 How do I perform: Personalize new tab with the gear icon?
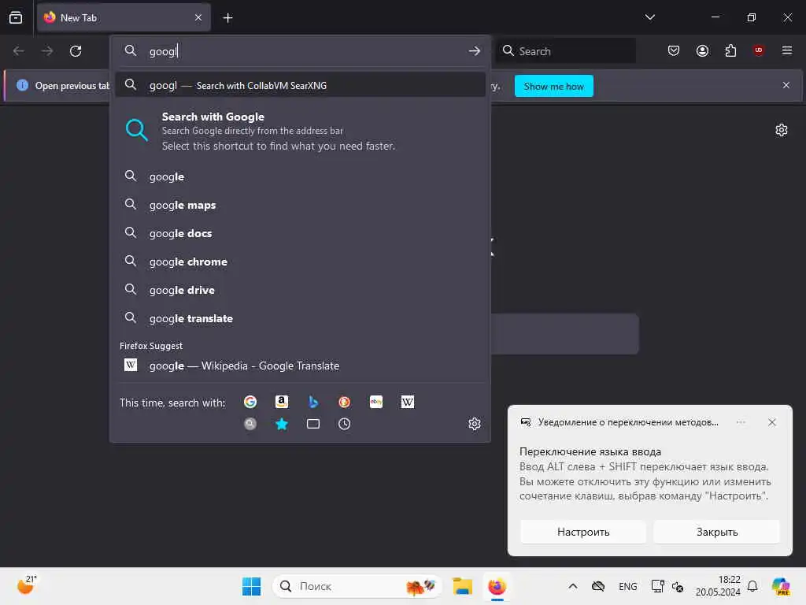782,130
